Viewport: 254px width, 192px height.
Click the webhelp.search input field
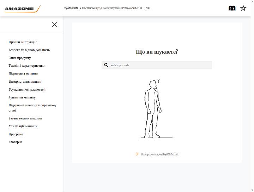157,65
